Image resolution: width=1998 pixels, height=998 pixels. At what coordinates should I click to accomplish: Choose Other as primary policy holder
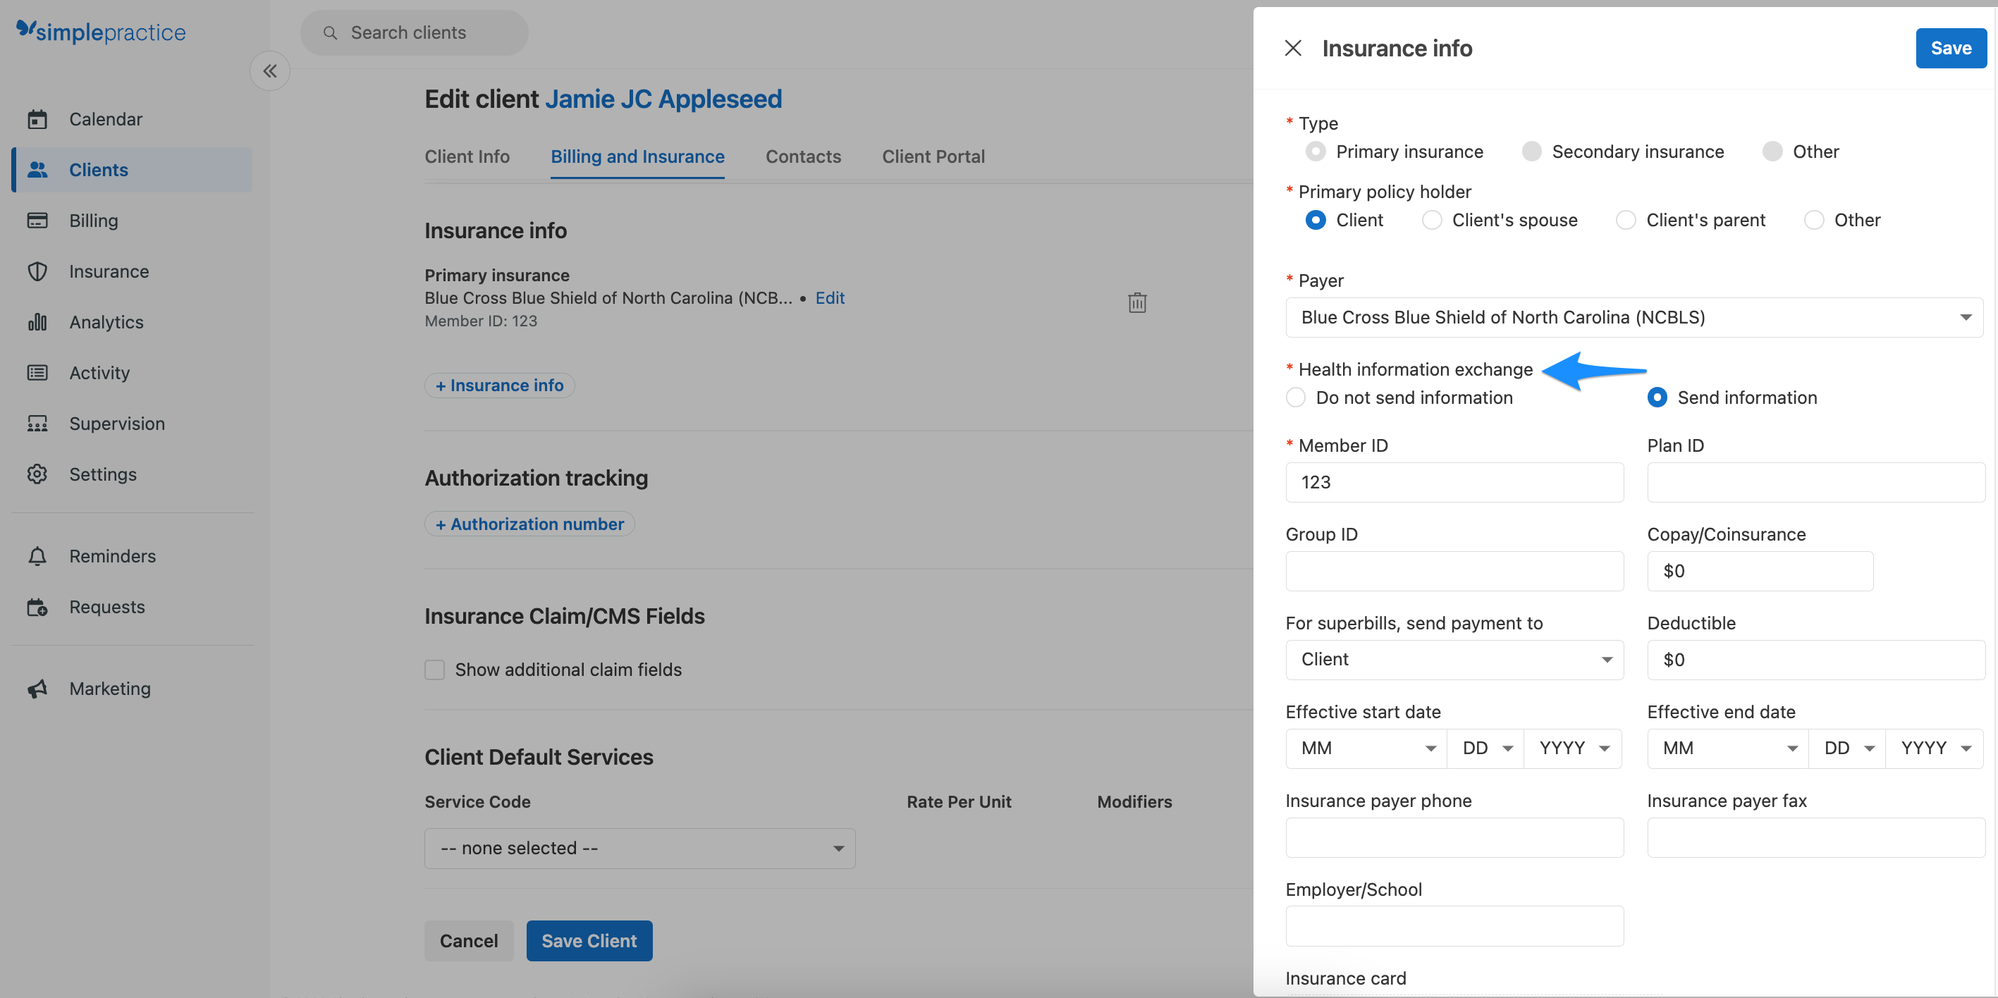[1814, 220]
